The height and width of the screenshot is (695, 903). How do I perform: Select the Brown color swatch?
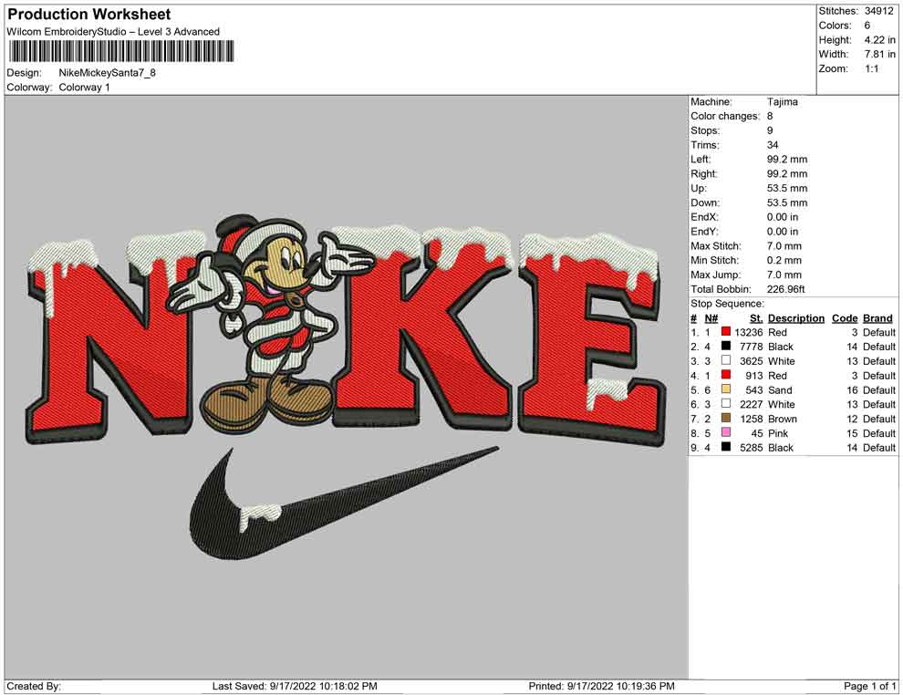(726, 418)
